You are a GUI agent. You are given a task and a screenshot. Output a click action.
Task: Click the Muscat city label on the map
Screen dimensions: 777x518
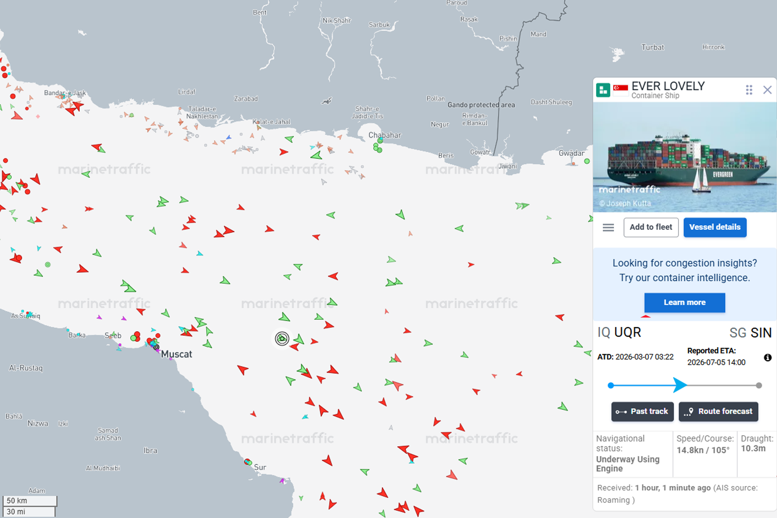point(176,354)
